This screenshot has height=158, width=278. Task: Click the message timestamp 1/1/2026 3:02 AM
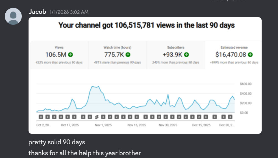pyautogui.click(x=69, y=12)
